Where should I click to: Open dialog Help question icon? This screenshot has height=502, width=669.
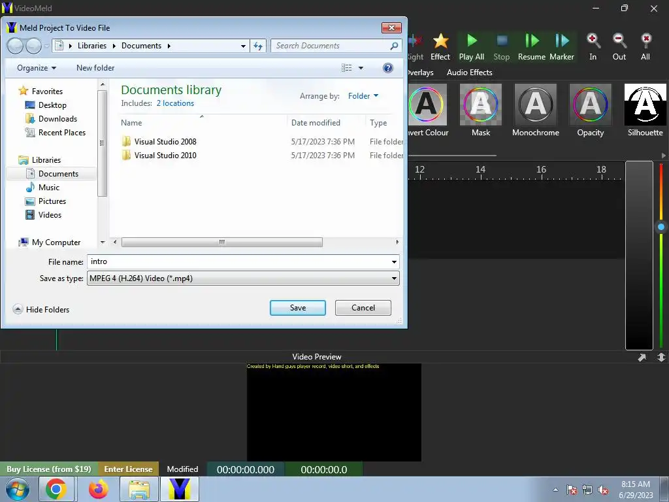tap(388, 68)
